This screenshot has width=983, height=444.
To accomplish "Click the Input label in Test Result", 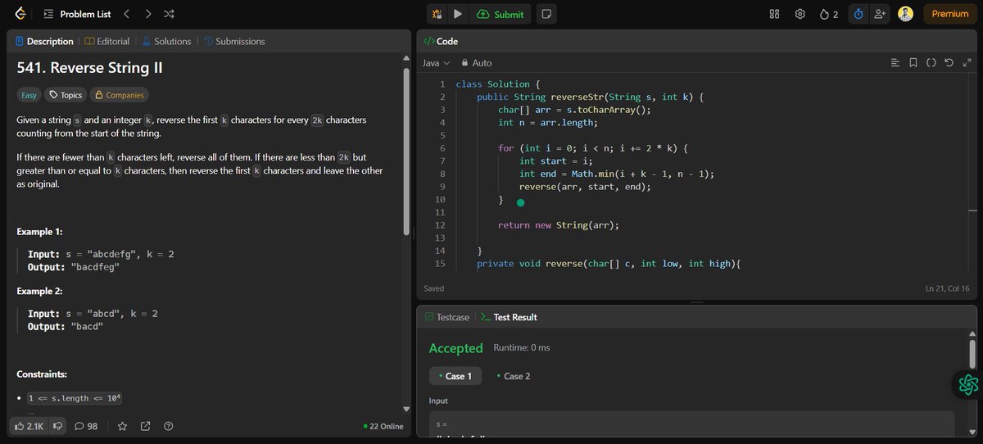I will (x=438, y=401).
